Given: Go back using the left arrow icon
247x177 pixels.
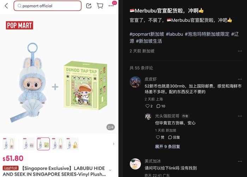Looking at the screenshot, I should click(6, 6).
